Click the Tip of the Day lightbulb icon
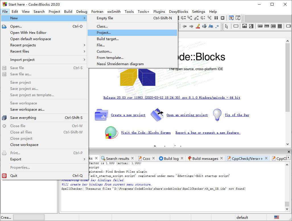This screenshot has height=221, width=292. pyautogui.click(x=217, y=115)
